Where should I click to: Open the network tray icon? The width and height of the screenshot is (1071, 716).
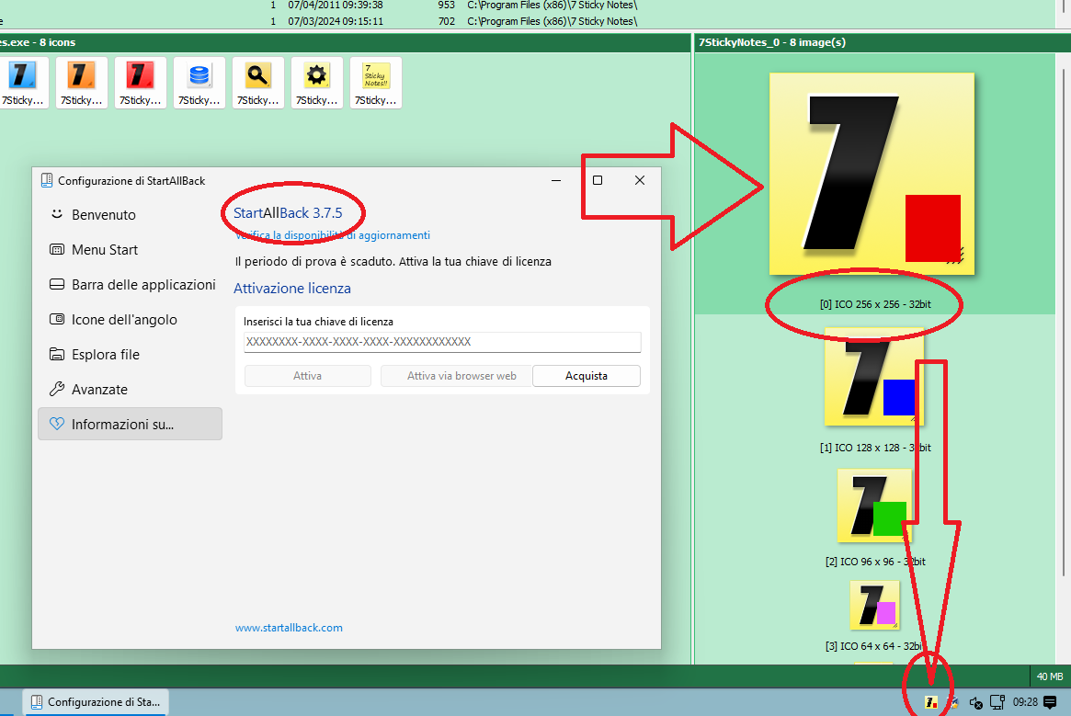point(997,701)
